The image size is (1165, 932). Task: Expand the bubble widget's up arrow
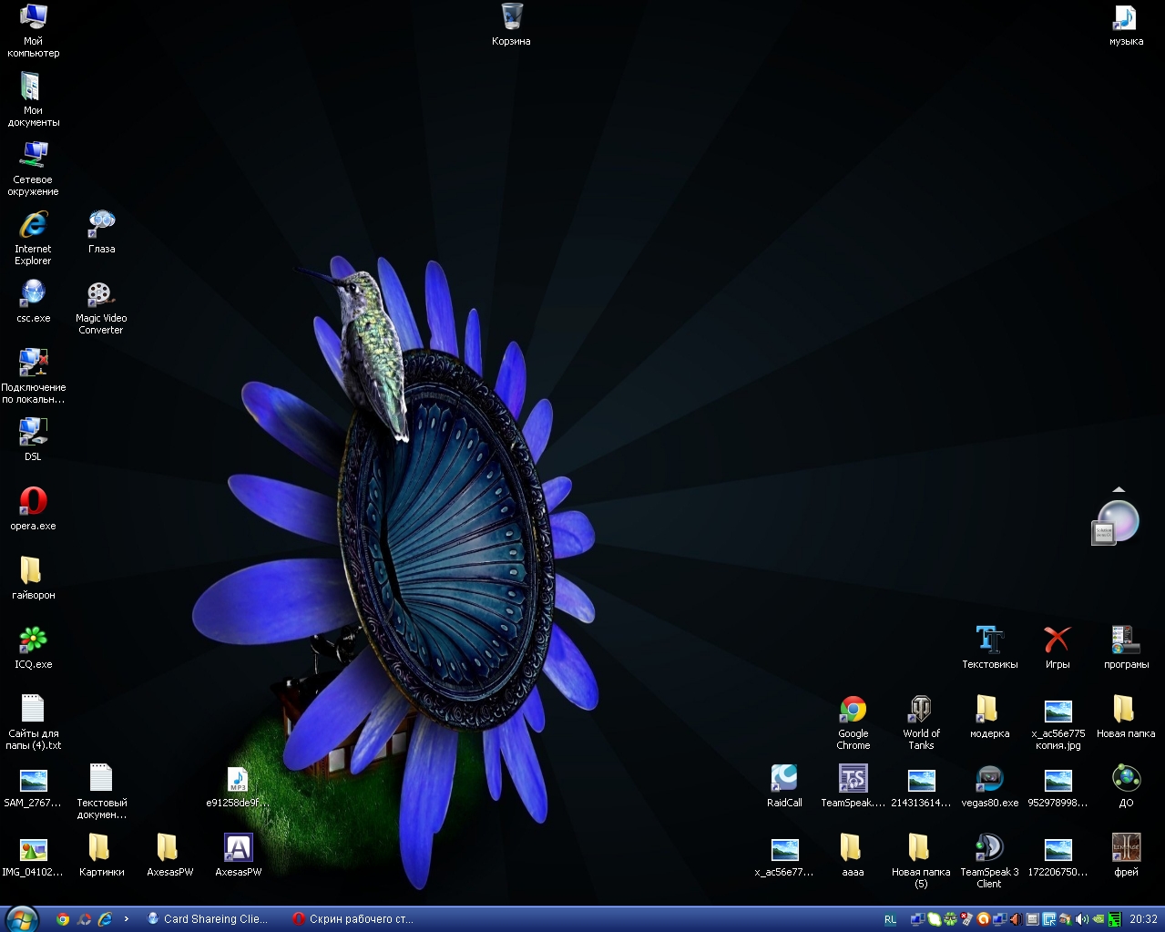click(1119, 490)
